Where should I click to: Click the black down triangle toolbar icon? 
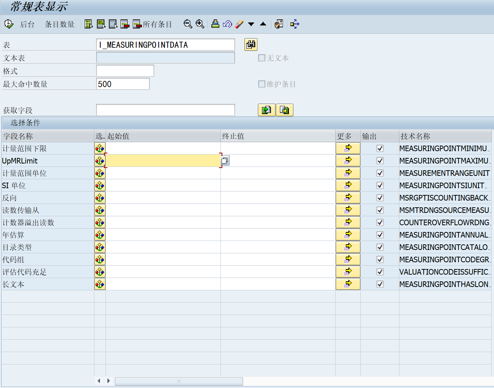pos(251,24)
